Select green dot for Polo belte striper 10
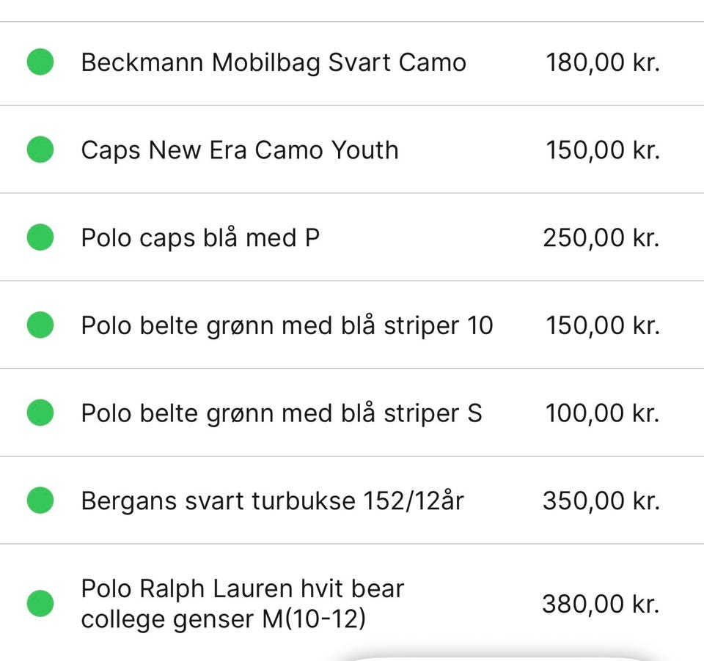Screen dimensions: 704x661 40,325
